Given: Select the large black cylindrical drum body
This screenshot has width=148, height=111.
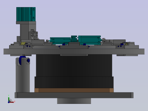Looking at the screenshot, I should (x=74, y=71).
